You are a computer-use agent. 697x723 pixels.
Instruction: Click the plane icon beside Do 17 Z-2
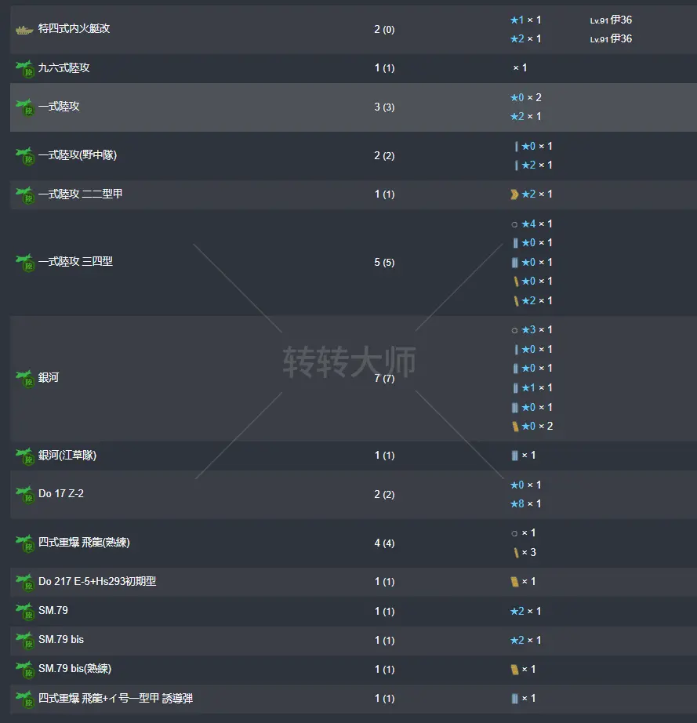tap(24, 495)
